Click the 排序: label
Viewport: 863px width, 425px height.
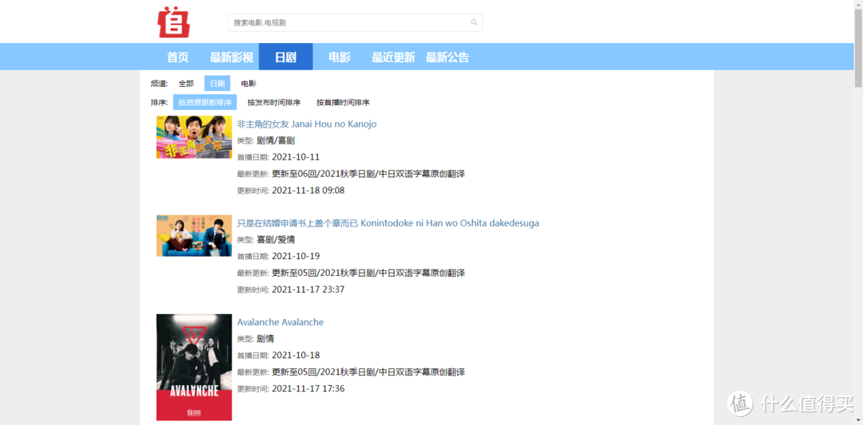tap(159, 102)
